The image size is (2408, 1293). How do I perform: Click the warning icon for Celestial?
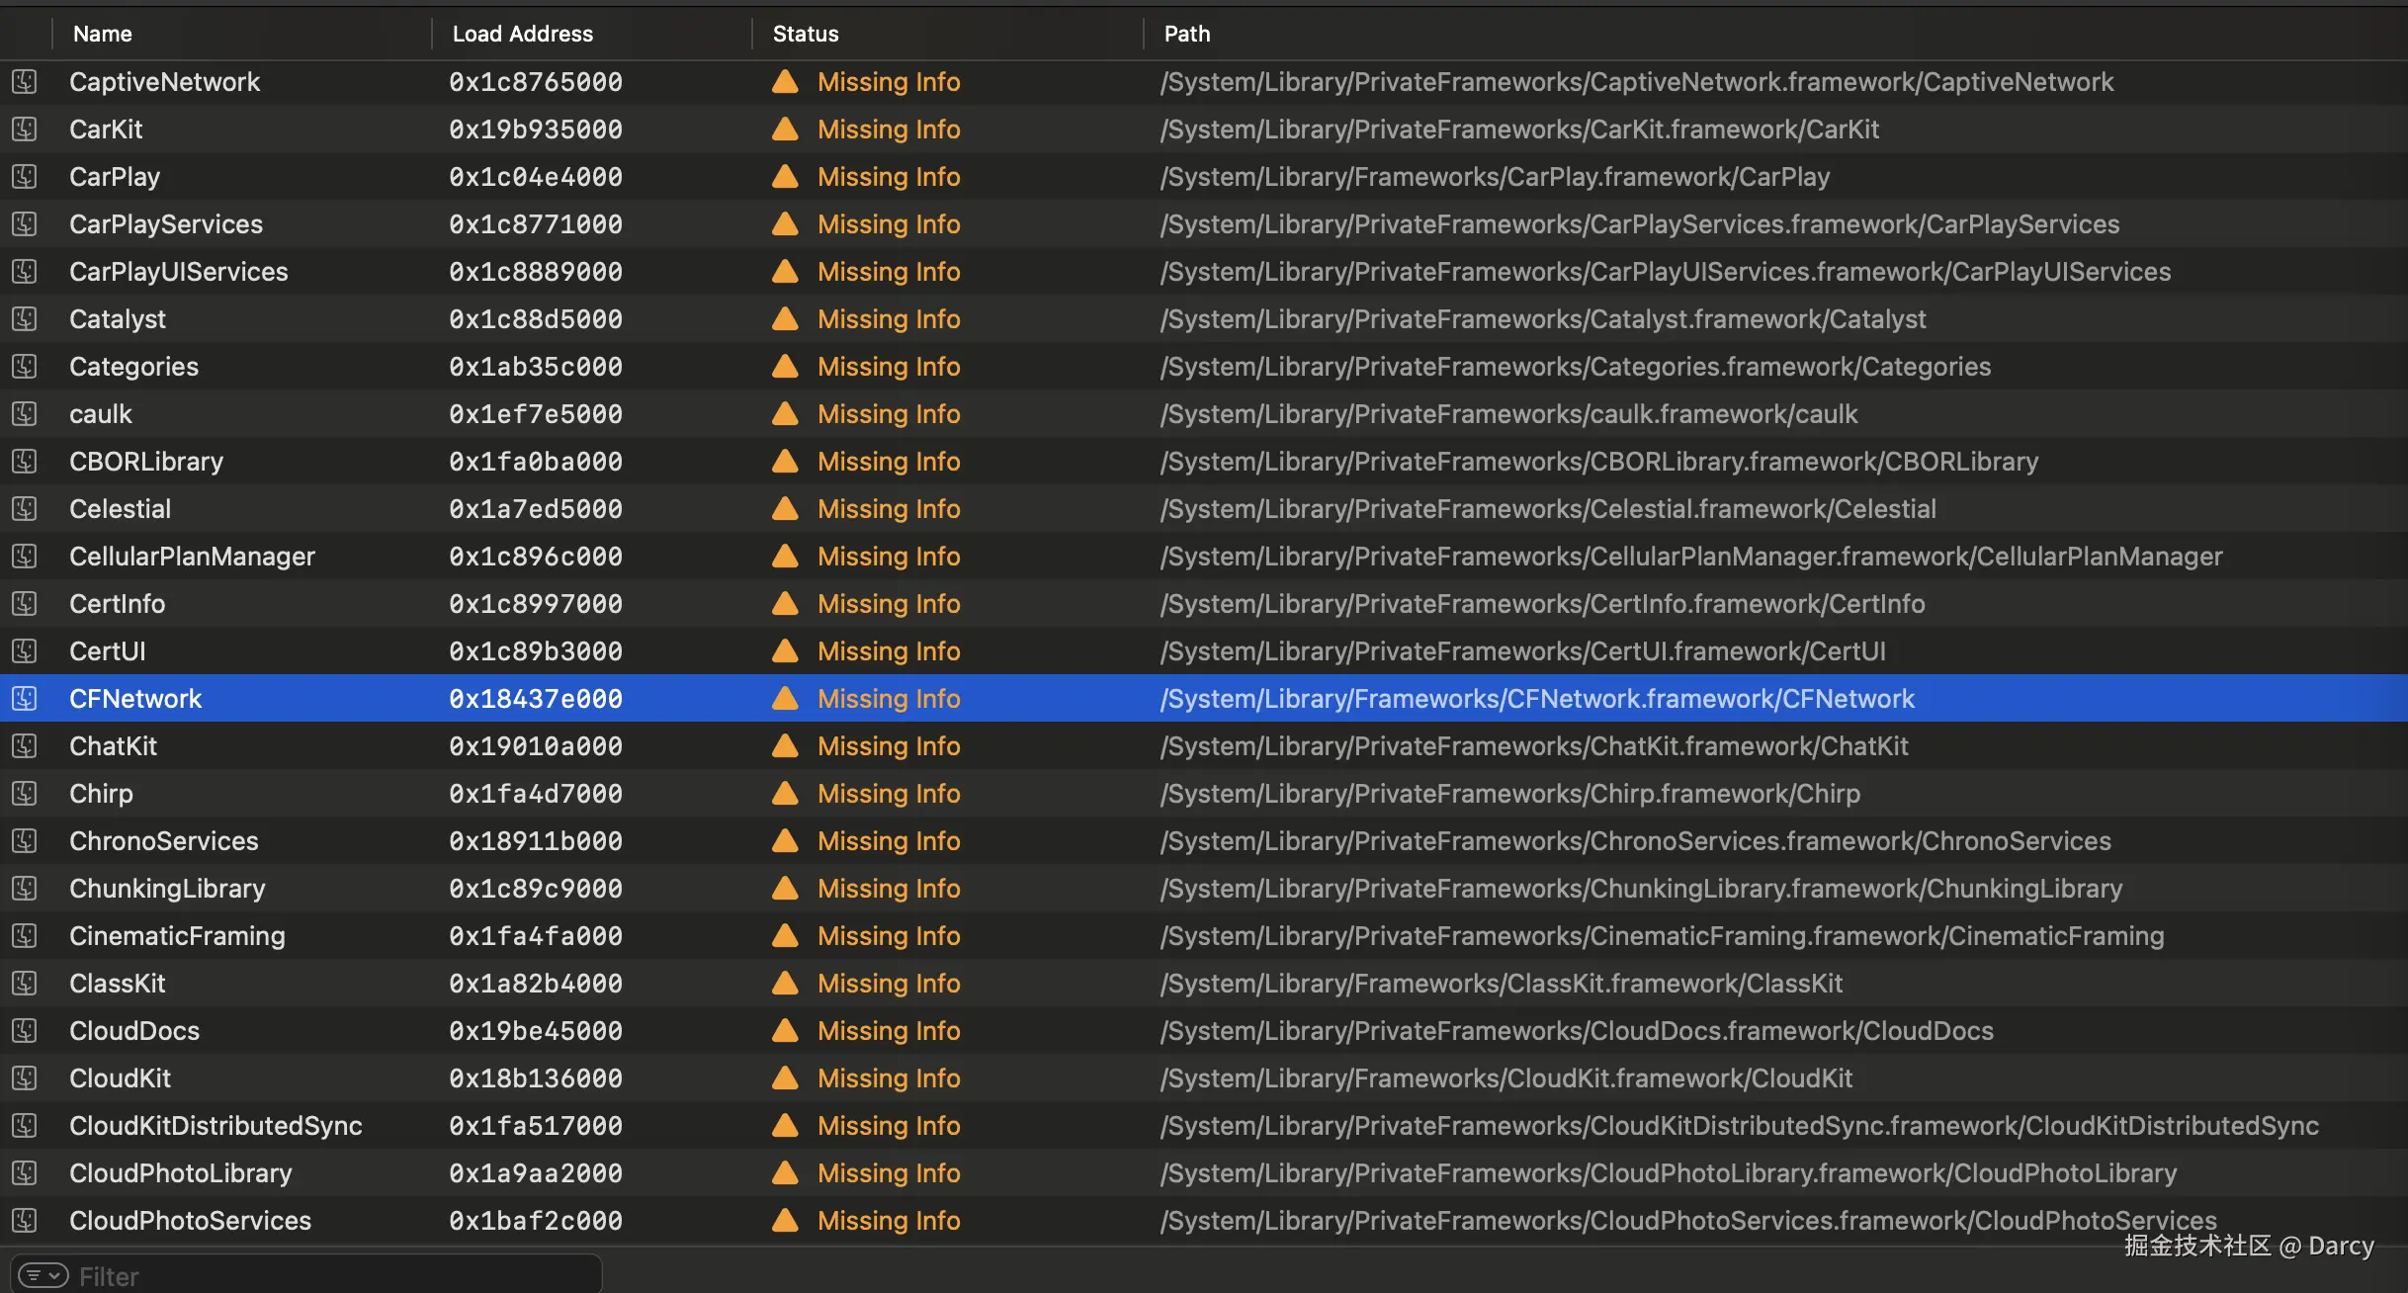coord(785,508)
